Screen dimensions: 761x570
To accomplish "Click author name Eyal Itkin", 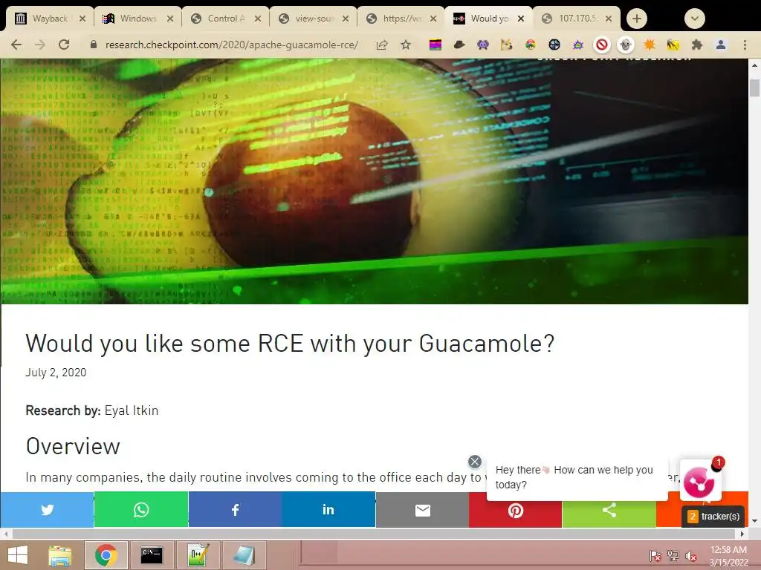I will (132, 410).
